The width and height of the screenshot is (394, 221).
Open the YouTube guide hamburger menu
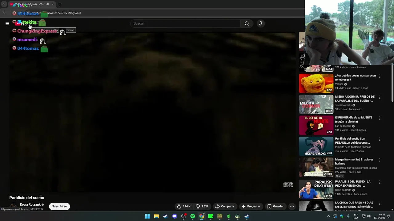7,23
